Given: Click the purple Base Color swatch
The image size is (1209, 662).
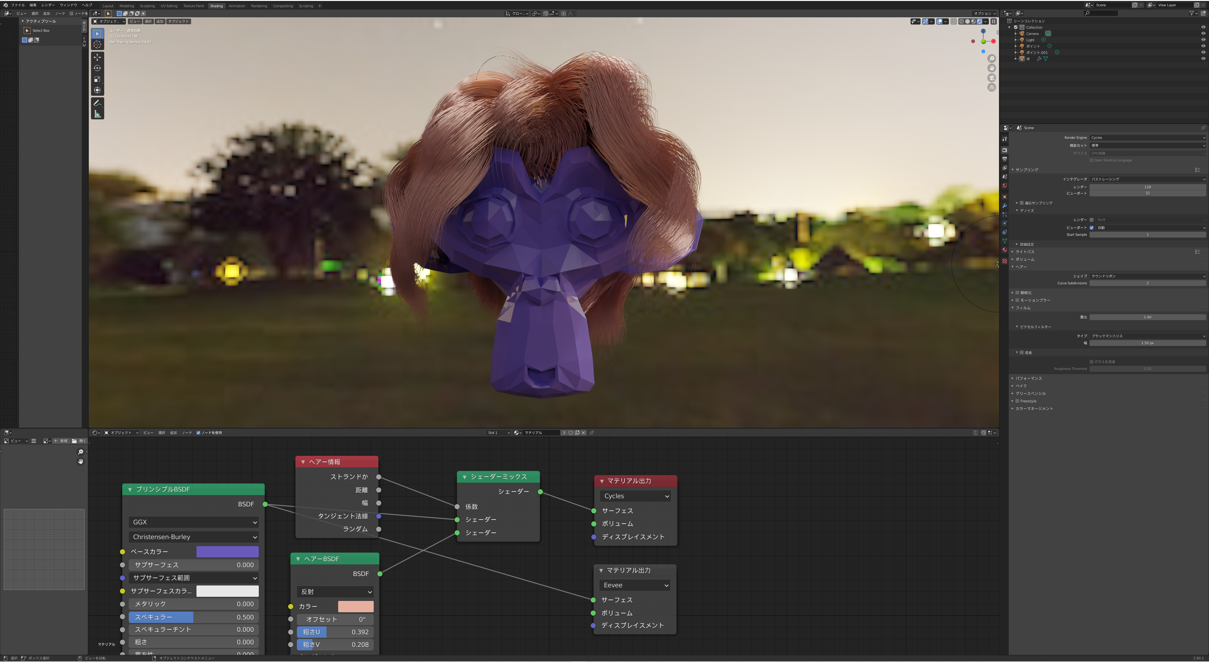Looking at the screenshot, I should click(x=227, y=552).
